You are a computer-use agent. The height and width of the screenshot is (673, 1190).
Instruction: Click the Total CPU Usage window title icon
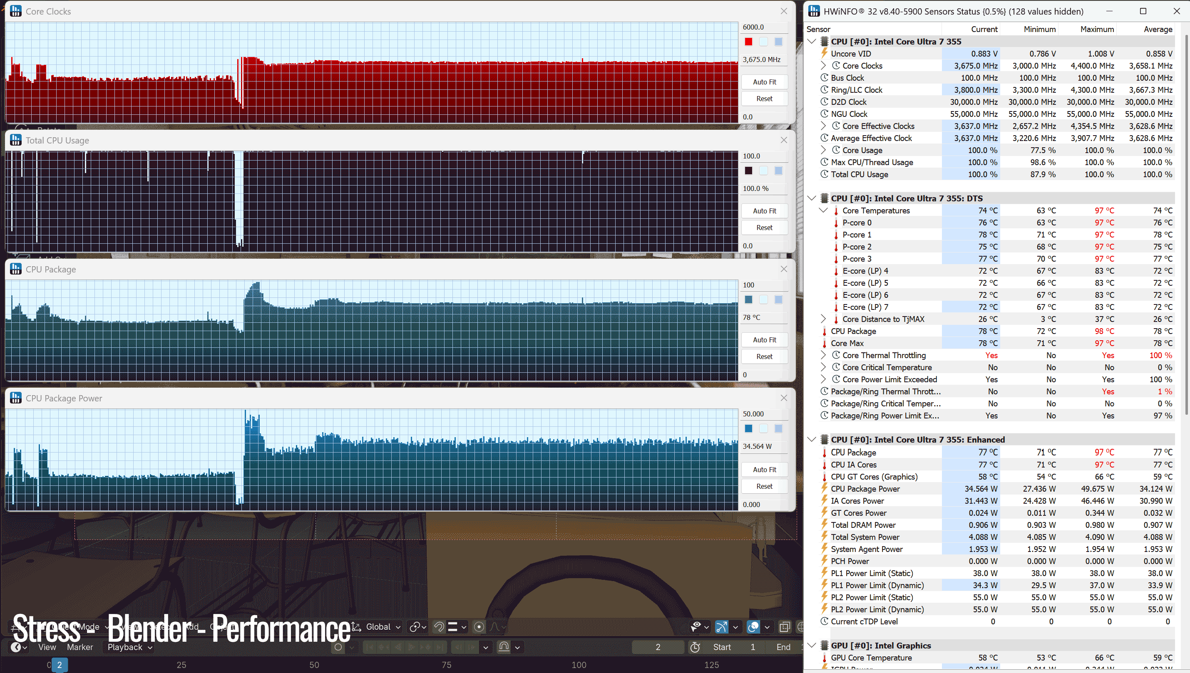pos(16,140)
